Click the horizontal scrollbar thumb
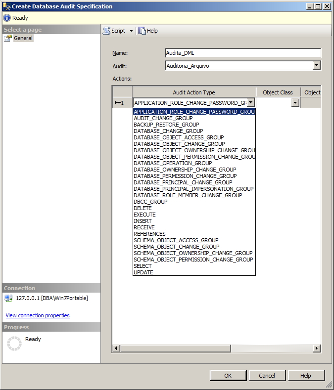This screenshot has width=334, height=390. pos(176,348)
